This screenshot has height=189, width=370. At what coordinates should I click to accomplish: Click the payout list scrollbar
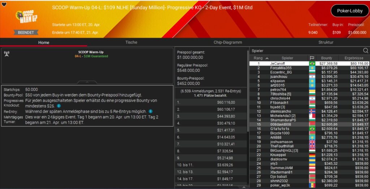[x=248, y=91]
